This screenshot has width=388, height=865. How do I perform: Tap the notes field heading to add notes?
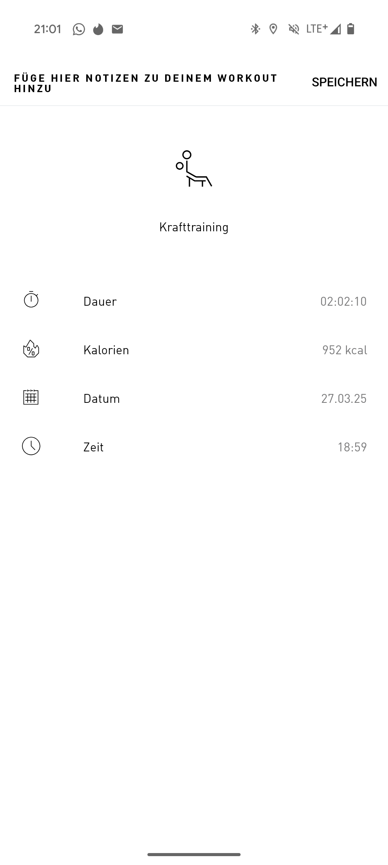tap(146, 83)
